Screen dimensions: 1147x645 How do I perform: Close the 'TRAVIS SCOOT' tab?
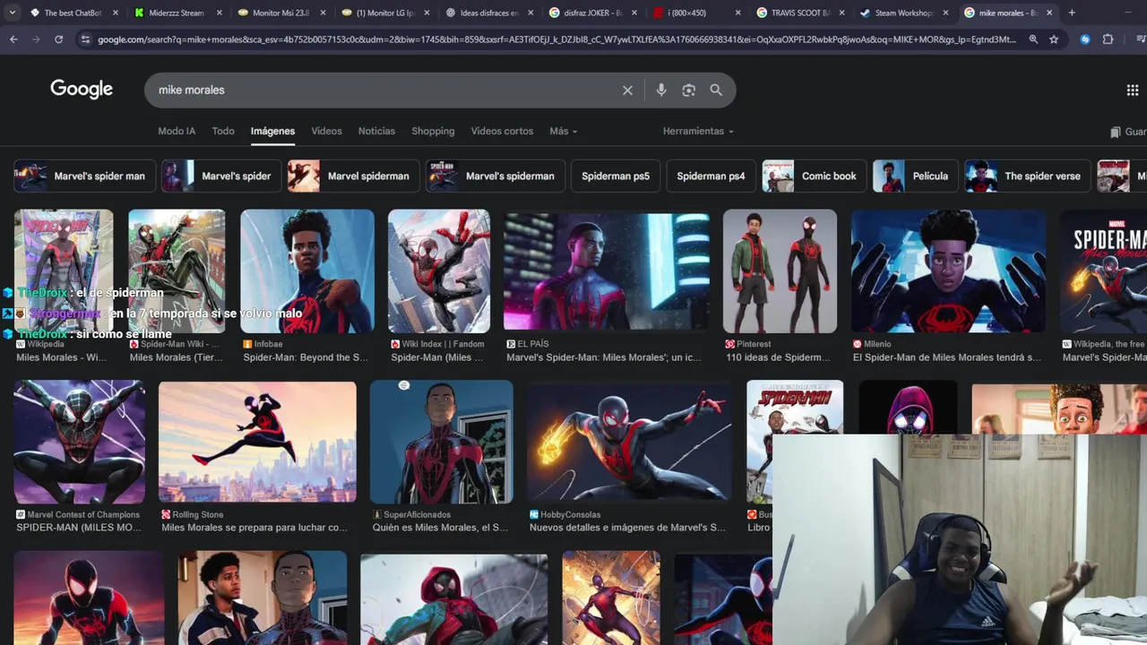(841, 13)
